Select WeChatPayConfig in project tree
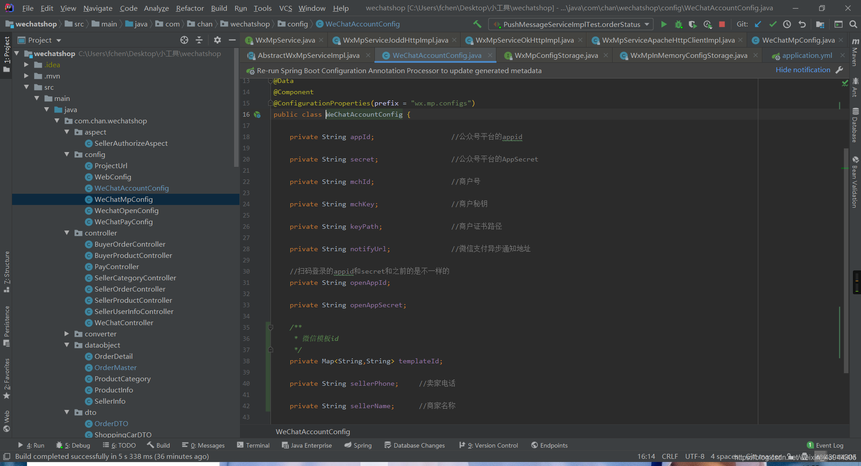 [123, 222]
